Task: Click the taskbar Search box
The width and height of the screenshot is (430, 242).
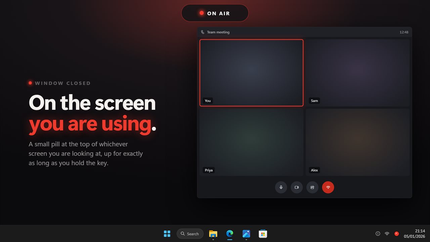Action: pyautogui.click(x=190, y=234)
